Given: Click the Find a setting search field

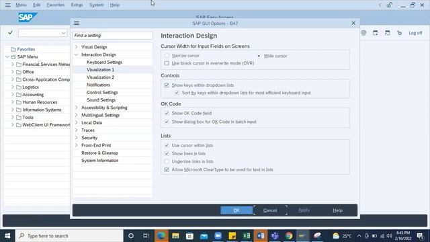Looking at the screenshot, I should click(112, 36).
